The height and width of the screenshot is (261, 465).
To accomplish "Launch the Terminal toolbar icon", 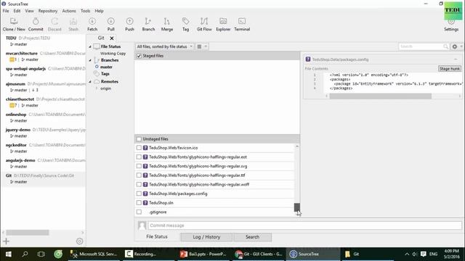I will point(242,24).
